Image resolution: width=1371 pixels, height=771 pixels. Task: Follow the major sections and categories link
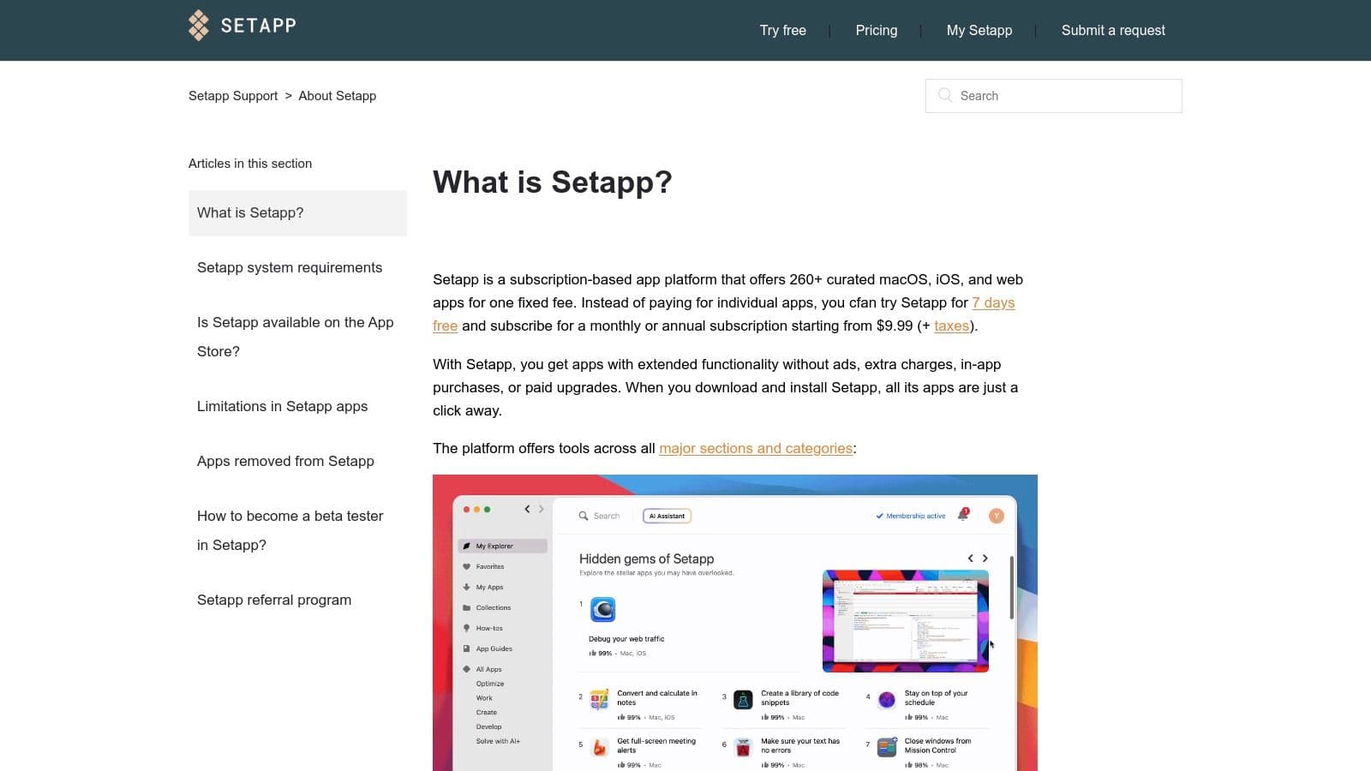755,448
